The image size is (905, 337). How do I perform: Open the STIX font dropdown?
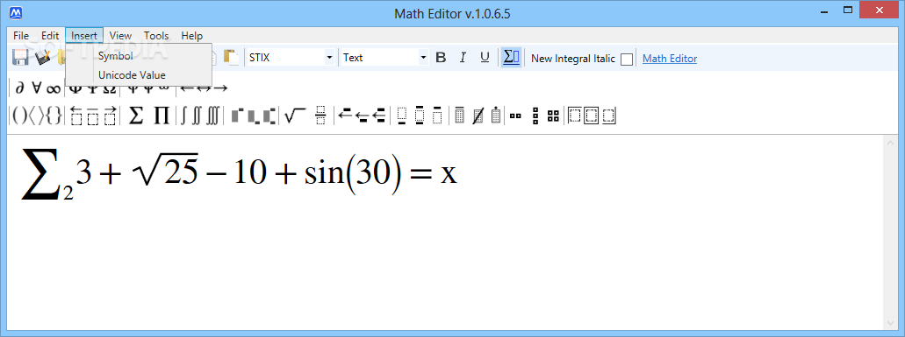click(291, 58)
